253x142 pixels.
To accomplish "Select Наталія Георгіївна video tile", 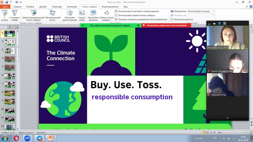I will [228, 38].
